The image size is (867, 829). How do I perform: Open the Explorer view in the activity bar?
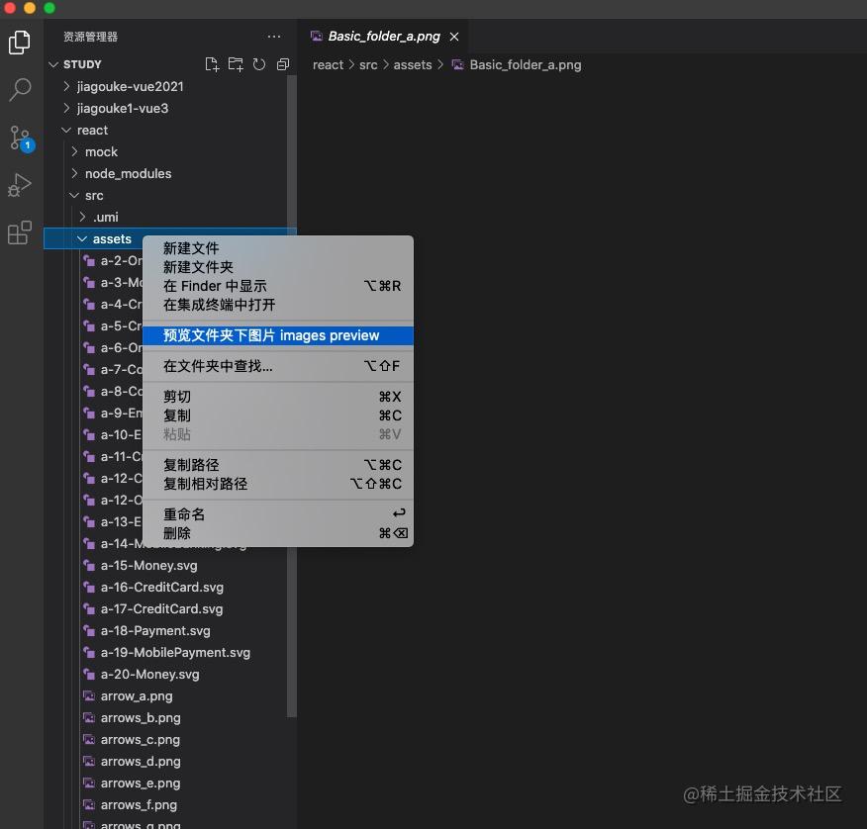[20, 43]
